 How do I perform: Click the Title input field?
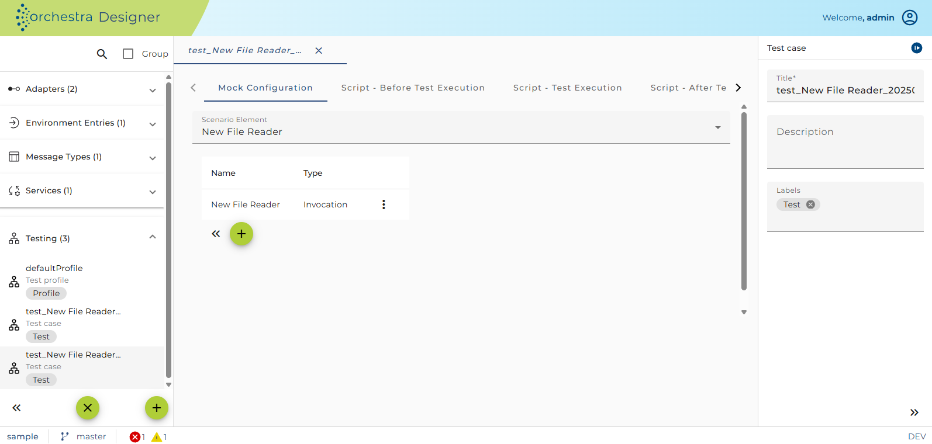click(845, 86)
